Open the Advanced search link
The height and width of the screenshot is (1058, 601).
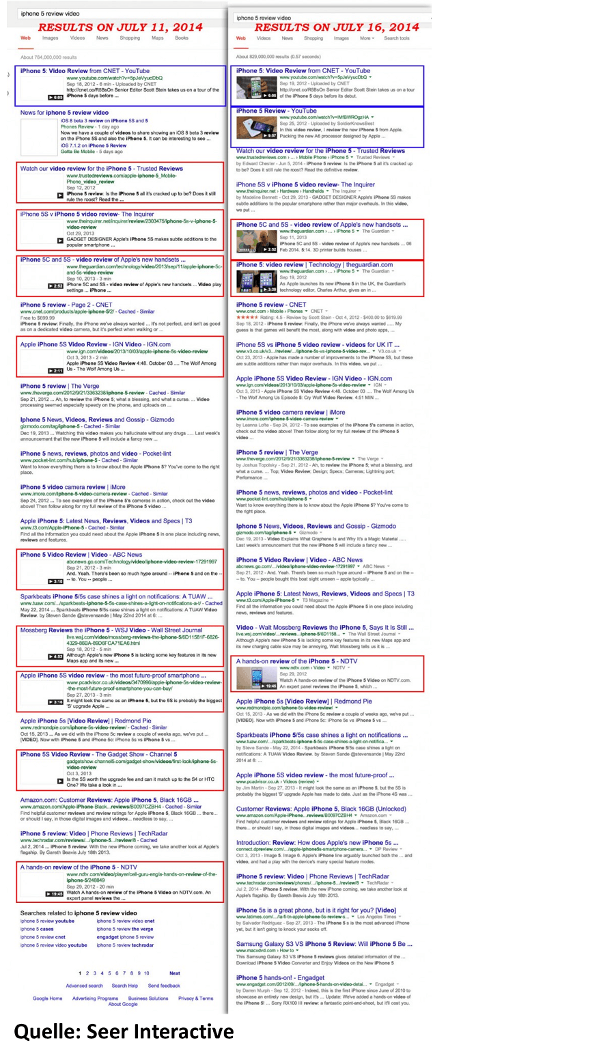point(84,986)
